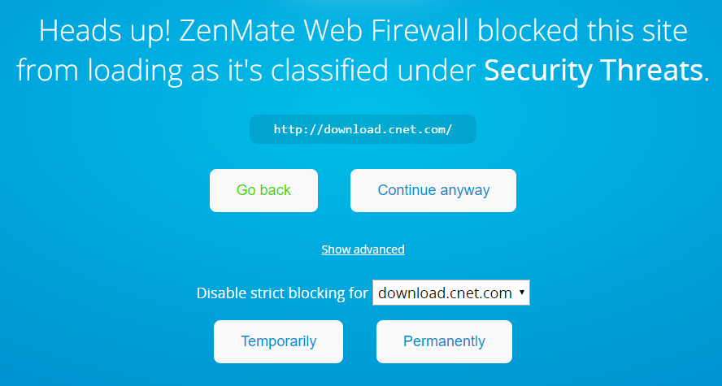
Task: Click the green Go back button
Action: pos(263,190)
